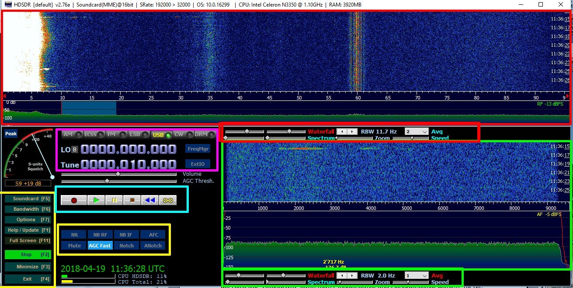The height and width of the screenshot is (288, 573).
Task: Toggle the Notch filter
Action: pyautogui.click(x=126, y=246)
